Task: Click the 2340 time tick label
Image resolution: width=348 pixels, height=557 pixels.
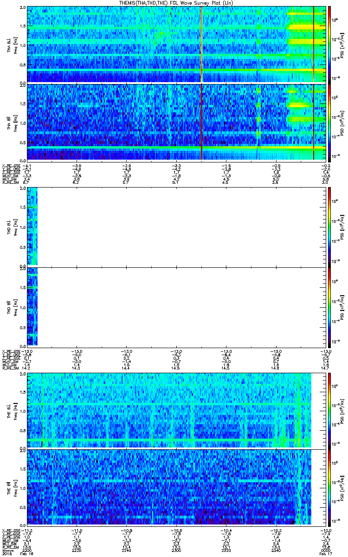Action: (x=276, y=551)
